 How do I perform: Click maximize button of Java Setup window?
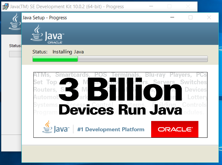click(191, 17)
